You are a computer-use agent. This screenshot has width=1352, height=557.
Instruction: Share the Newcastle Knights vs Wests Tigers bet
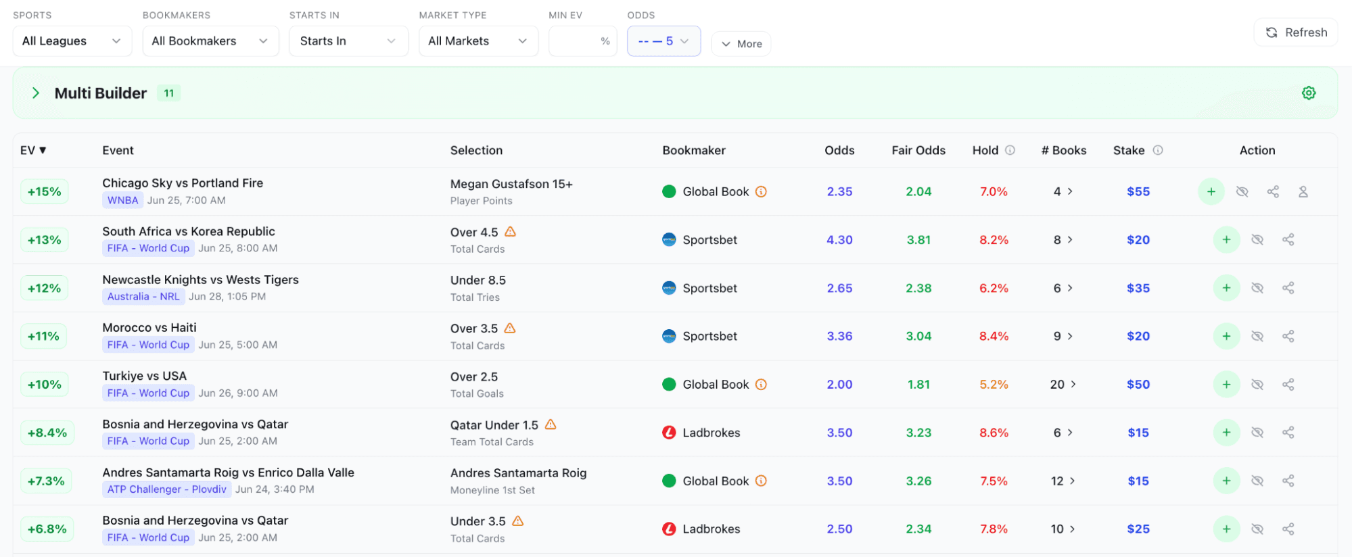(x=1288, y=288)
